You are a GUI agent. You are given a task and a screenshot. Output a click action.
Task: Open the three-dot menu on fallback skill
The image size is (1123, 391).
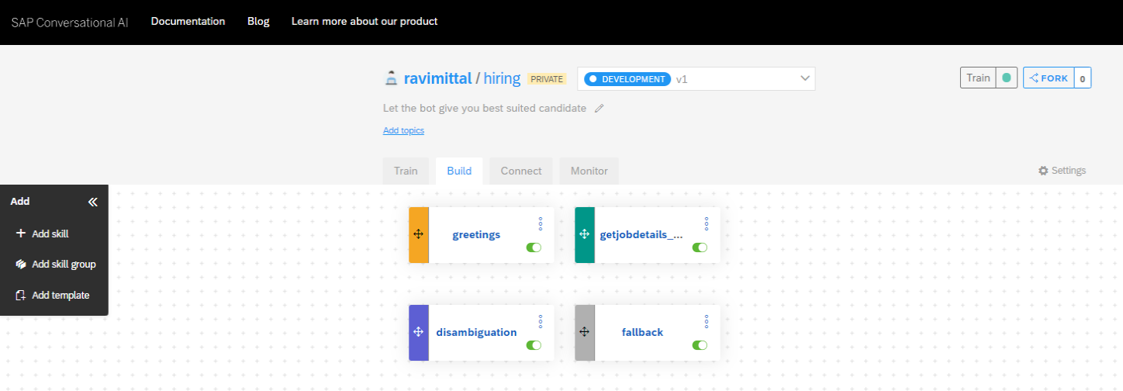point(707,321)
